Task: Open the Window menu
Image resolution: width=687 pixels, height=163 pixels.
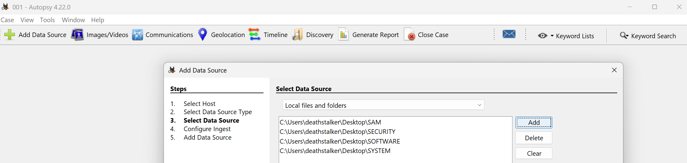Action: tap(73, 20)
